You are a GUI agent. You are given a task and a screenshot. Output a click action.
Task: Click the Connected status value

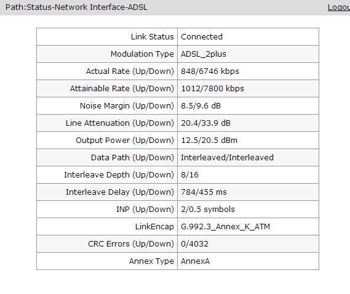[202, 37]
